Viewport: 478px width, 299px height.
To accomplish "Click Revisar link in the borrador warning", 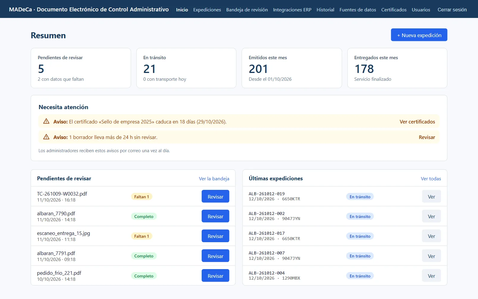I will (427, 137).
